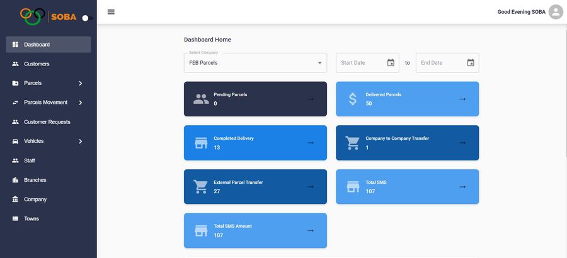Click the Dashboard Home heading
Viewport: 567px width, 258px height.
[x=207, y=40]
